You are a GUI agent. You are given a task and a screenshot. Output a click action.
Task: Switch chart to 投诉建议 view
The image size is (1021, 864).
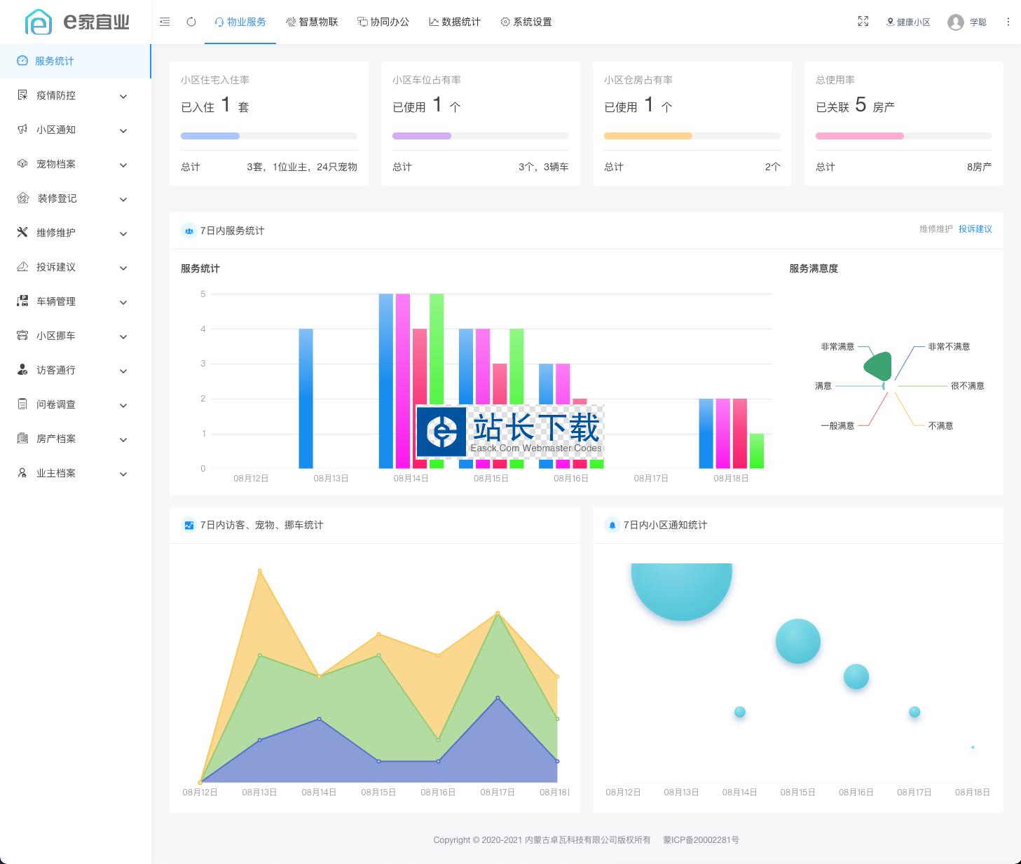[x=975, y=229]
